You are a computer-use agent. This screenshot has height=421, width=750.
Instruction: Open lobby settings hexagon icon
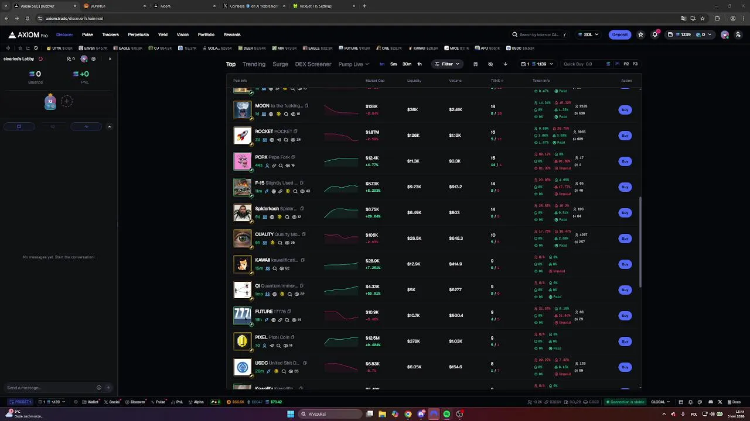(93, 59)
